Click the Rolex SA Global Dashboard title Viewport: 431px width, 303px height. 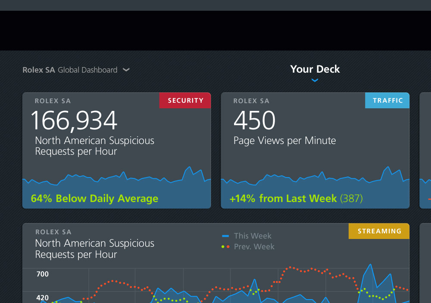[x=70, y=70]
